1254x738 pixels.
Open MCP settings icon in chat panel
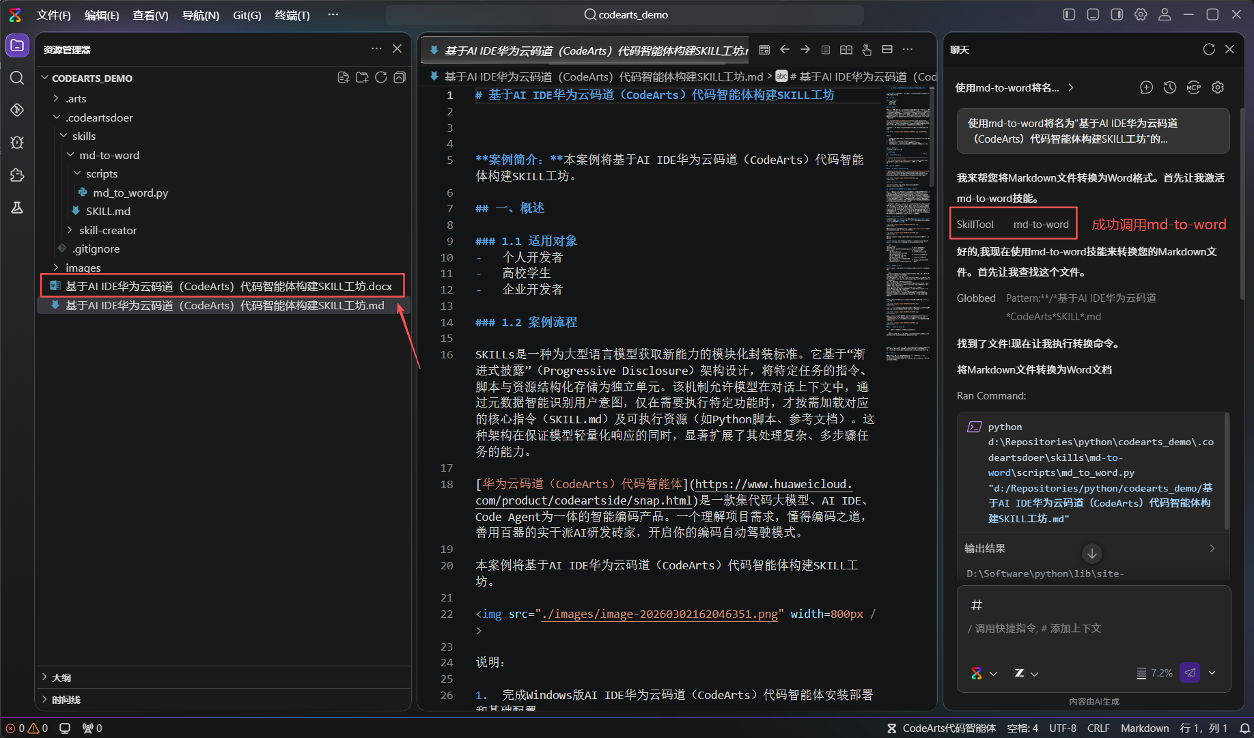(x=1194, y=87)
